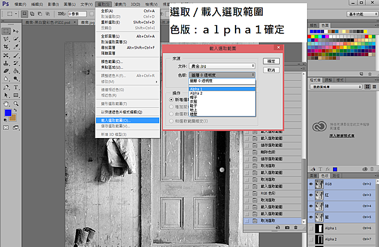Screen dimensions: 379x247
Task: Set the history brush source at 刪除色版
Action: 247,152
